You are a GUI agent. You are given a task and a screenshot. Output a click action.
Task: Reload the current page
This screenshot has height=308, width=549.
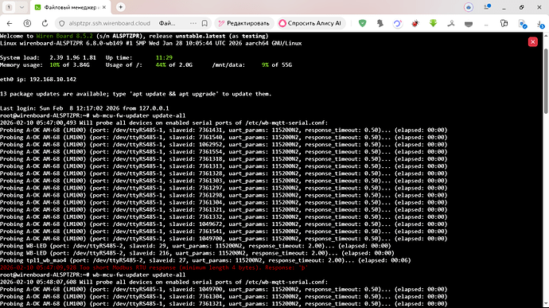click(x=45, y=23)
